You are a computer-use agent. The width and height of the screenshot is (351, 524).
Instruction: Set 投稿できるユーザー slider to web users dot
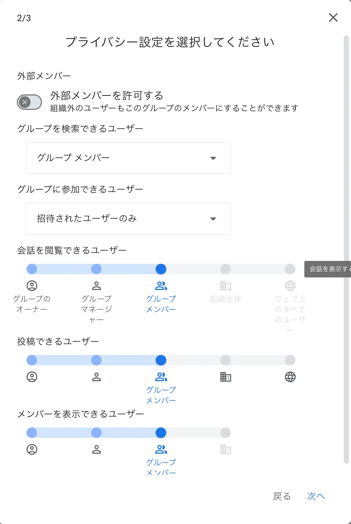290,360
